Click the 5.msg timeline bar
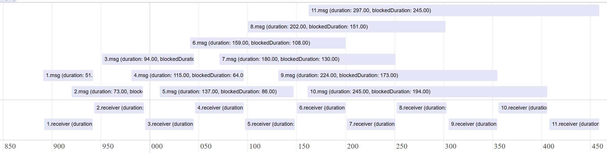This screenshot has width=607, height=153. [226, 92]
